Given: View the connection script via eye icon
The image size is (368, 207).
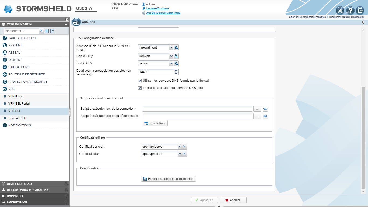Looking at the screenshot, I should click(265, 109).
